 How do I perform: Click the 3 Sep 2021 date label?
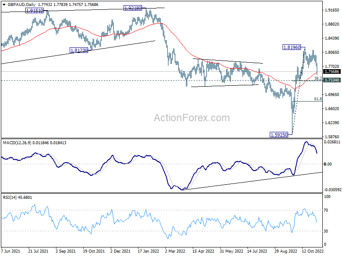tap(66, 251)
